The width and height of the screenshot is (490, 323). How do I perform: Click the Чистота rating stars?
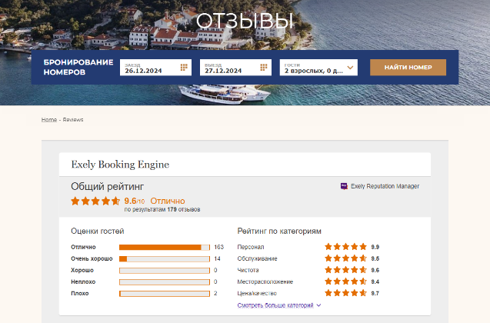coord(345,270)
